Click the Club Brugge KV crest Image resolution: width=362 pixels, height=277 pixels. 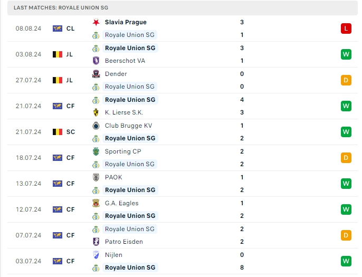click(96, 126)
